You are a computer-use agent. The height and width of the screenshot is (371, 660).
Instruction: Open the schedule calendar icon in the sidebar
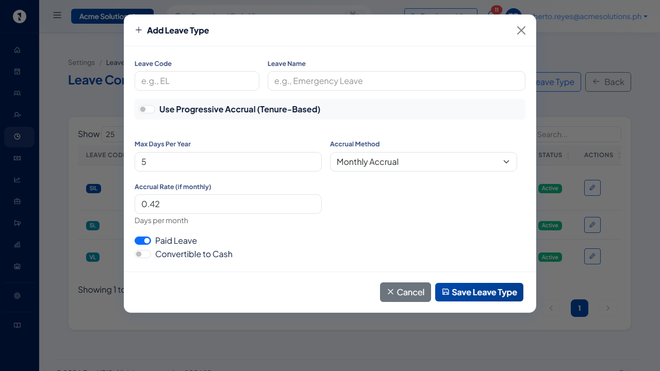(17, 266)
